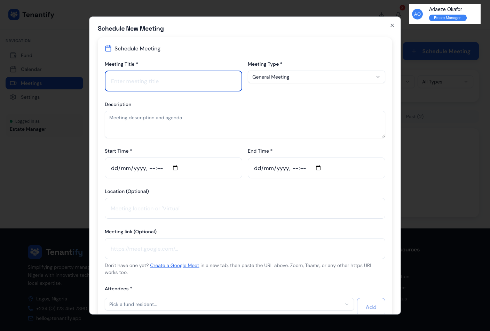Click the Description resize handle corner
The image size is (490, 331).
click(383, 136)
